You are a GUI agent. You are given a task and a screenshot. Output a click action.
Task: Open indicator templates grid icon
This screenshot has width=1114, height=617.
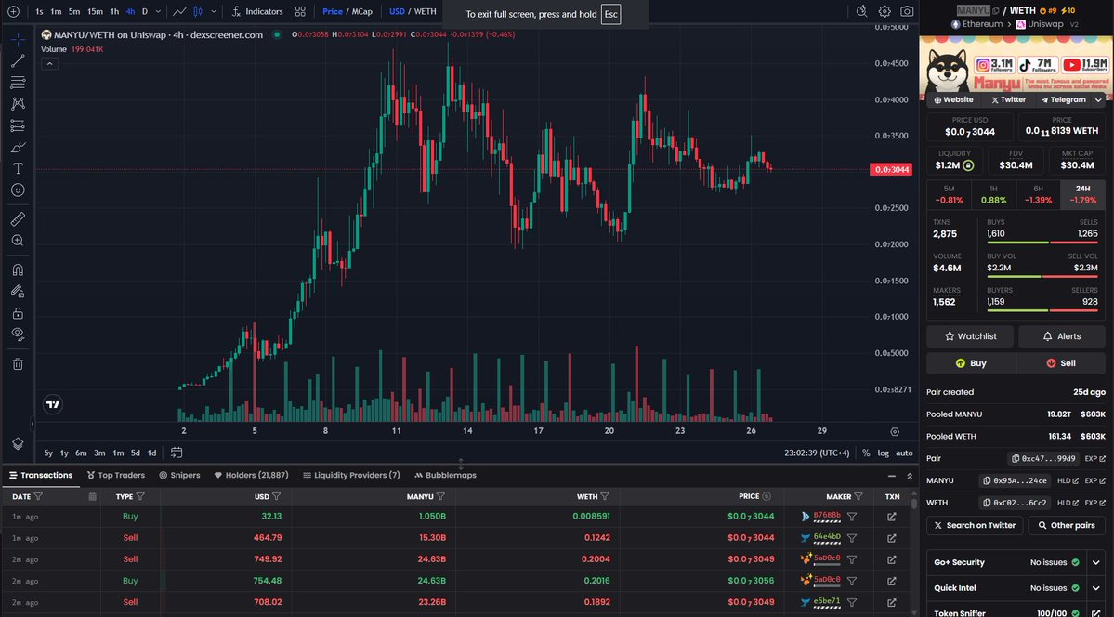coord(300,11)
